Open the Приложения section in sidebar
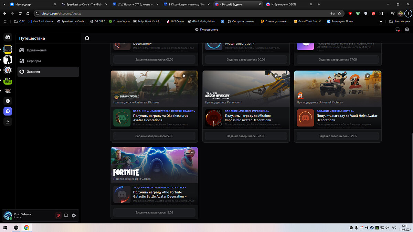 pyautogui.click(x=36, y=50)
